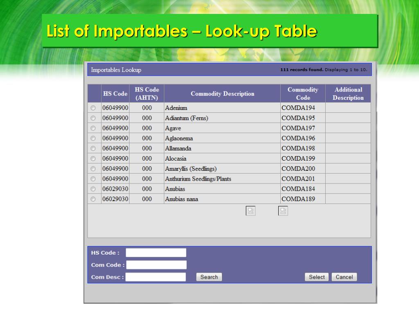Click commodity code COMDA189
This screenshot has height=314, width=419.
[x=298, y=199]
